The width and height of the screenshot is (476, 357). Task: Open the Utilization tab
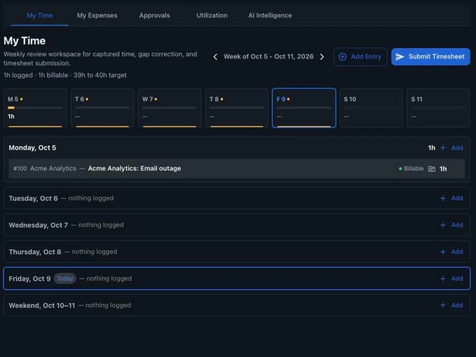pyautogui.click(x=212, y=15)
